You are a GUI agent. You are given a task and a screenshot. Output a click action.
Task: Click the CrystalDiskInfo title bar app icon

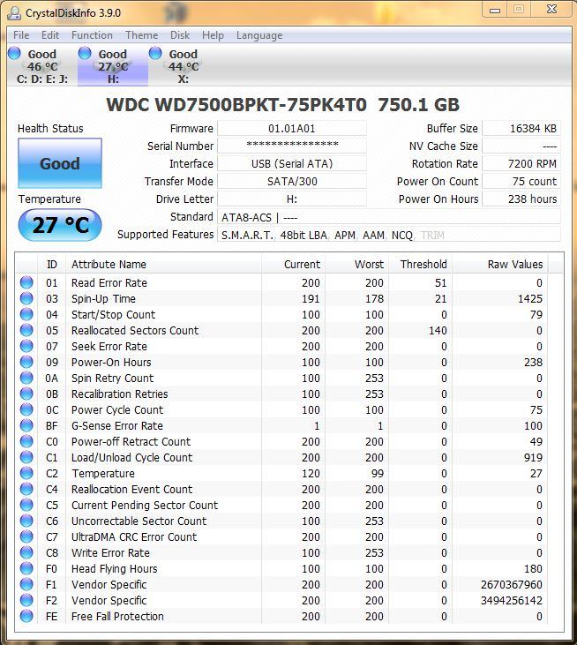click(x=14, y=13)
